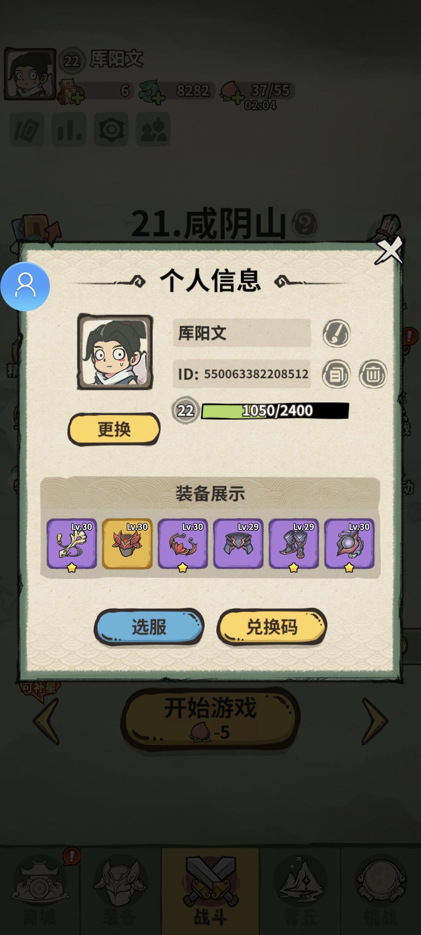Open the floating blue account avatar bubble
Image resolution: width=421 pixels, height=935 pixels.
pos(25,286)
